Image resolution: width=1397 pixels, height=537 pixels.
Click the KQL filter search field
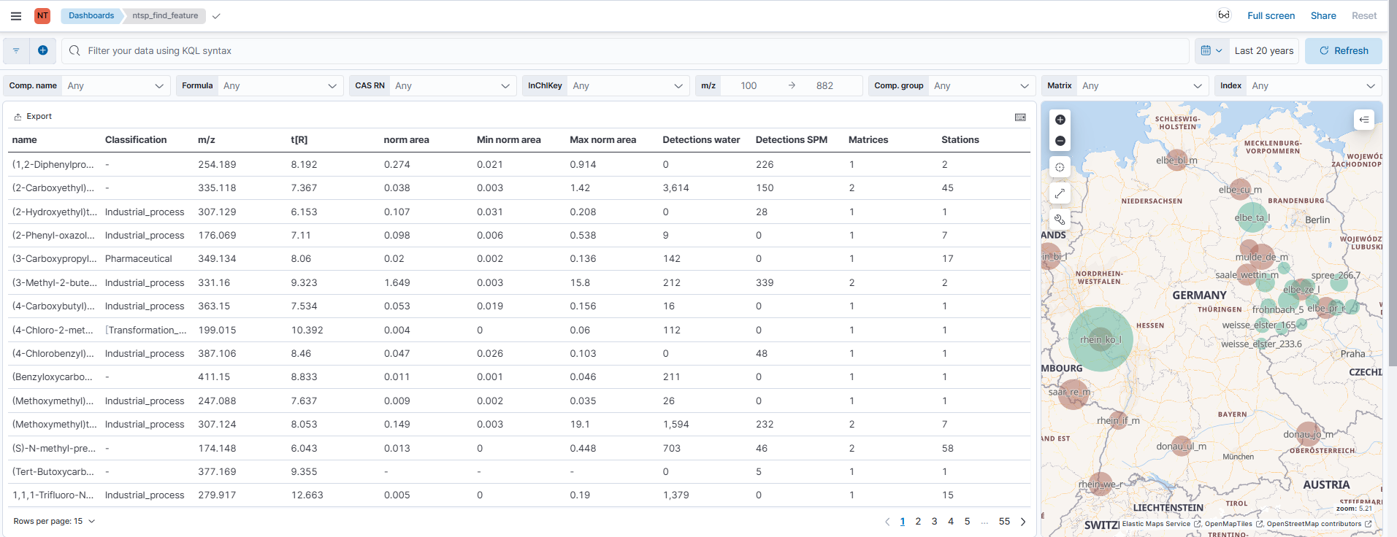pyautogui.click(x=628, y=50)
